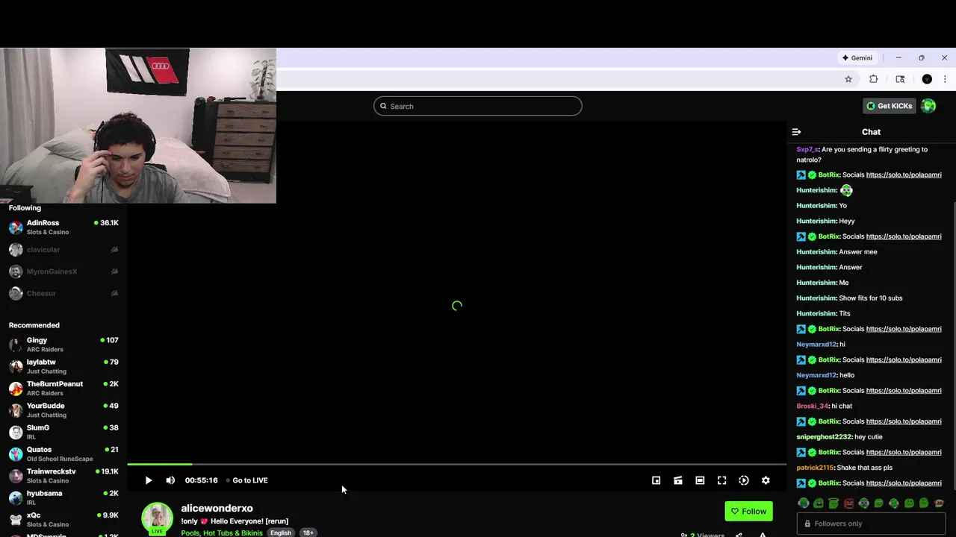Click the video progress bar

tap(457, 465)
